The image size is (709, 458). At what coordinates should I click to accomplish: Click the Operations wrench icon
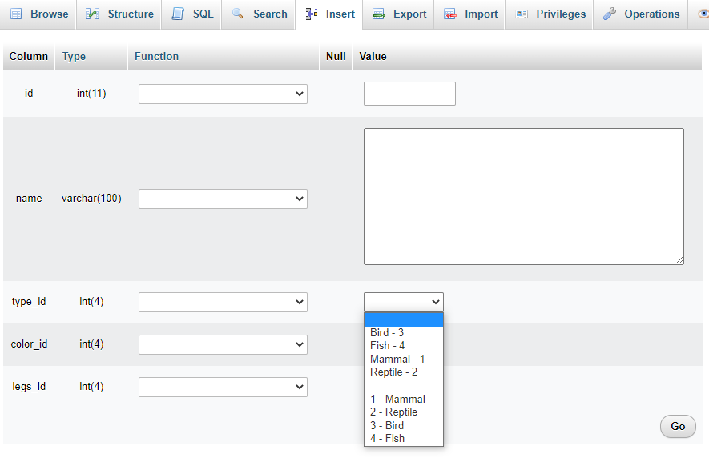[x=609, y=14]
